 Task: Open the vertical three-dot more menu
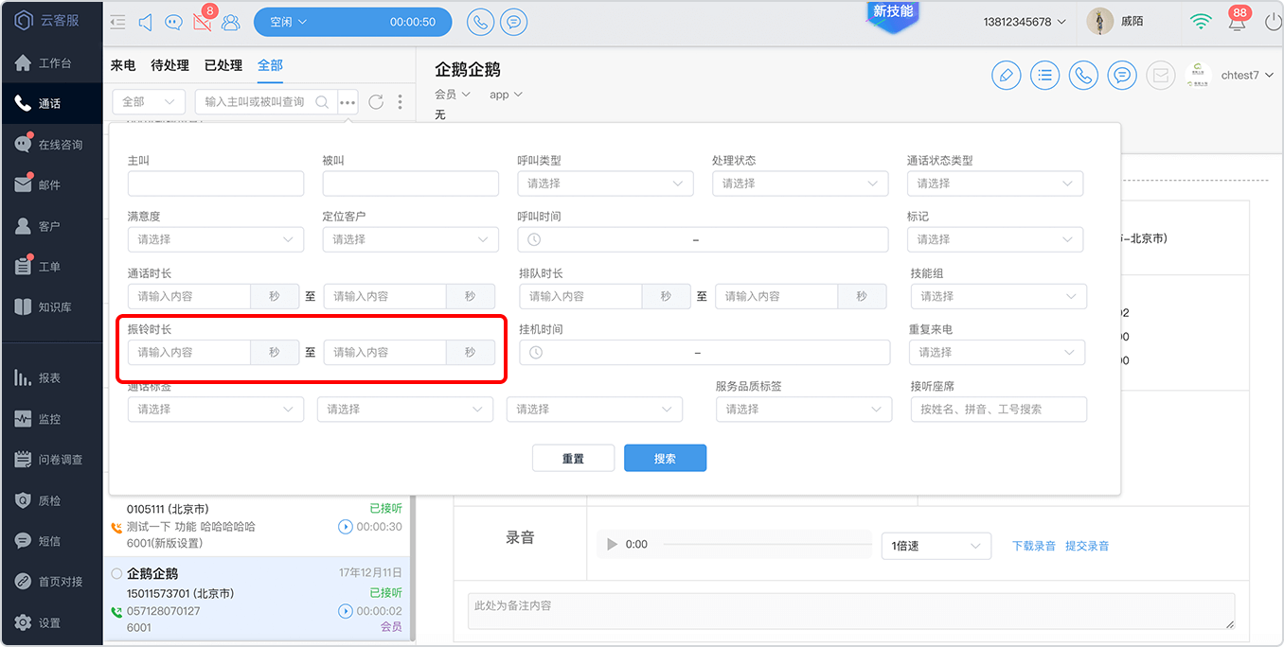tap(401, 102)
